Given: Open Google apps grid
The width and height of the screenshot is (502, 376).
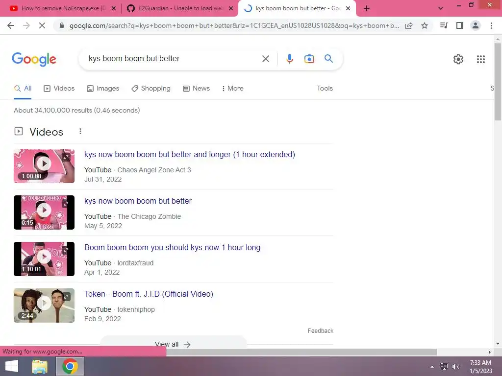Looking at the screenshot, I should [481, 59].
